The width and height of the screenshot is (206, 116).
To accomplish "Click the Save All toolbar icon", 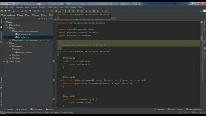I will [5, 11].
